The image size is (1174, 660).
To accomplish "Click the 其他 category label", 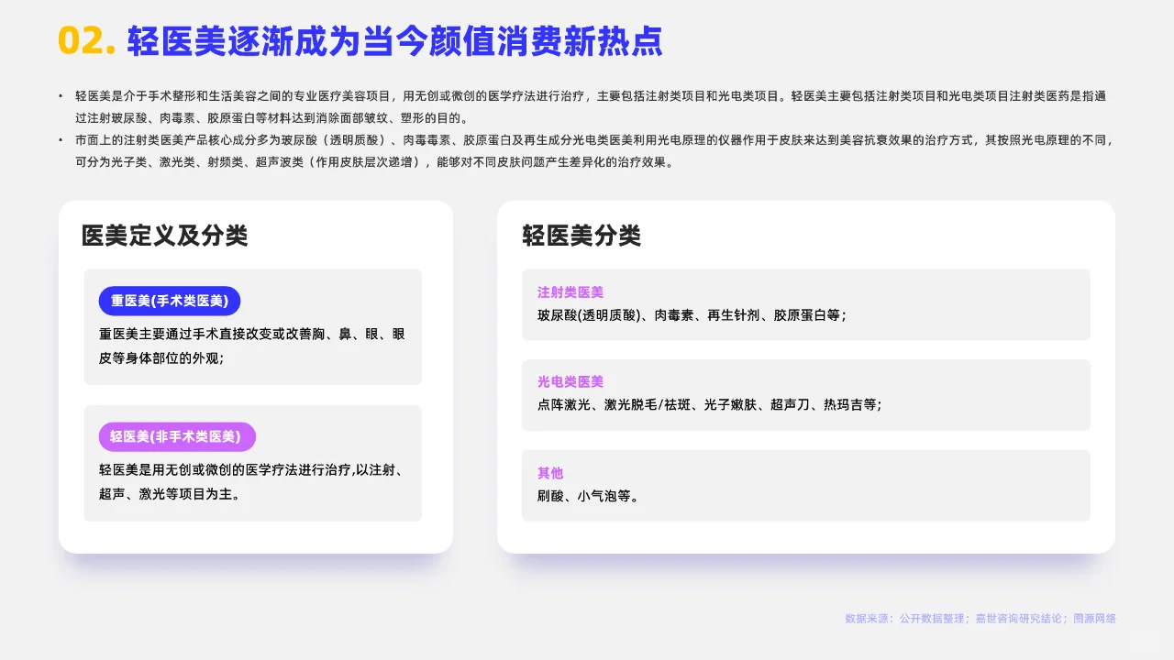I will pyautogui.click(x=549, y=474).
